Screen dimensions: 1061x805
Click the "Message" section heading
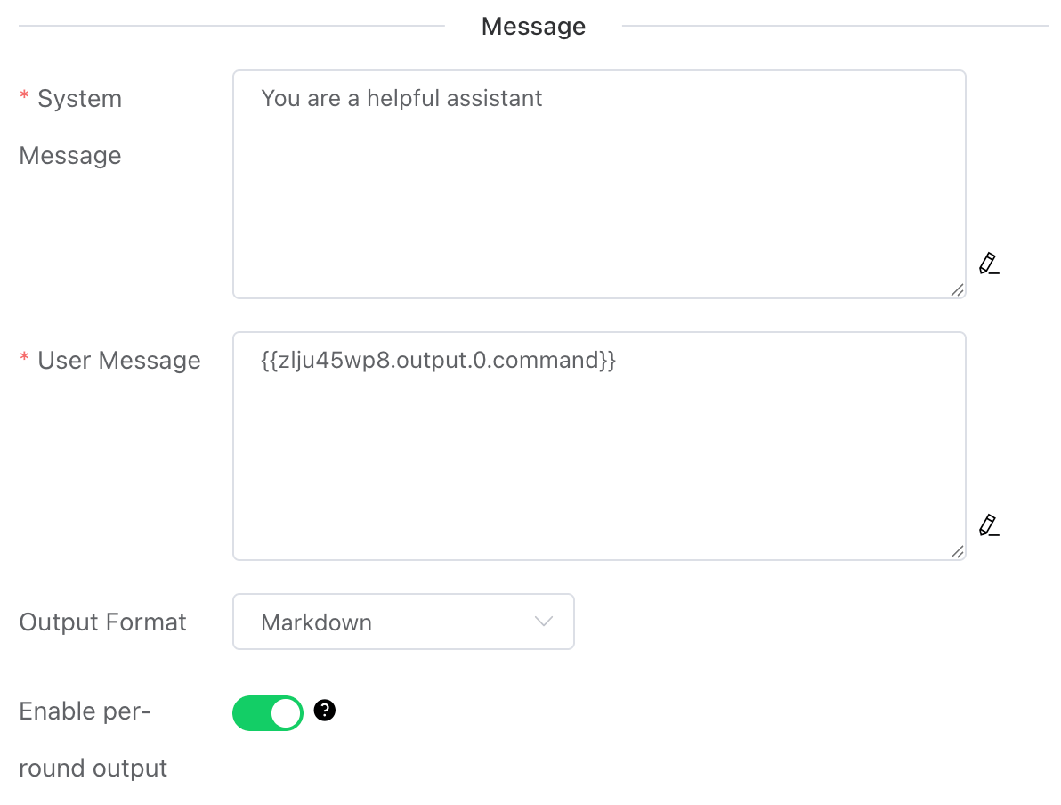pyautogui.click(x=533, y=27)
